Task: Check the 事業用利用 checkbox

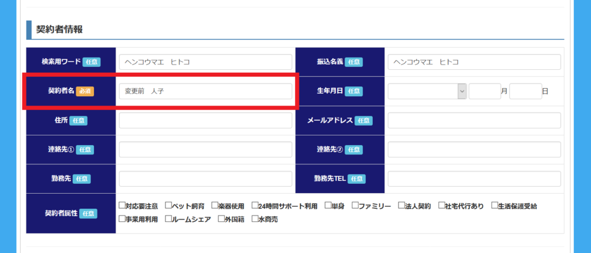Action: point(122,218)
